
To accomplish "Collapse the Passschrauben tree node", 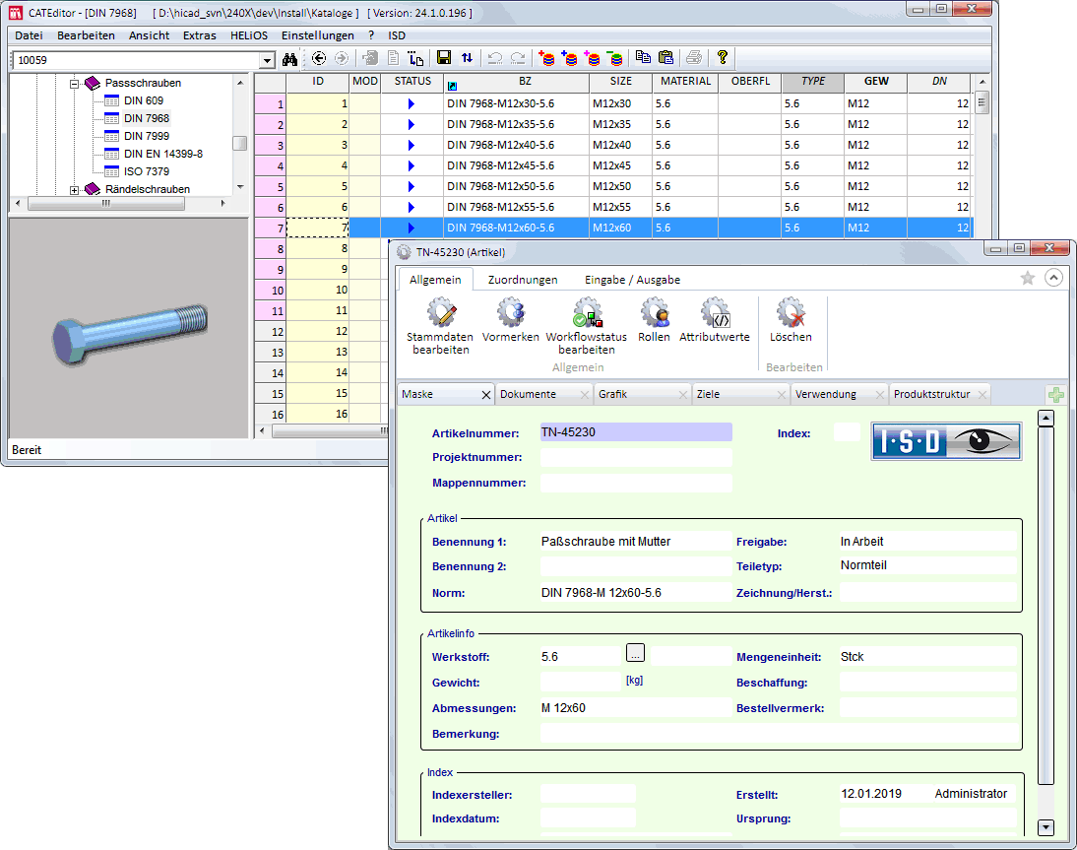I will tap(75, 84).
